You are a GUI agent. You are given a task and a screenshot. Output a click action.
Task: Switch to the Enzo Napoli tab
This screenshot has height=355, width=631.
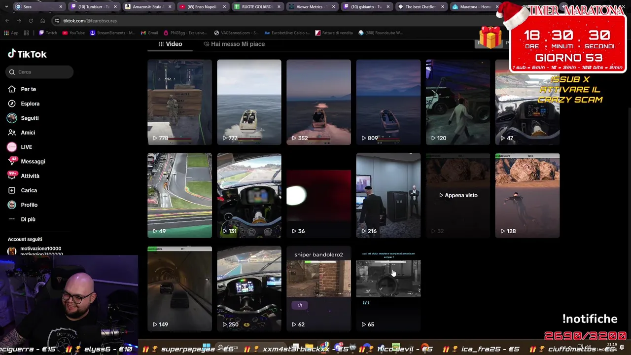coord(202,7)
